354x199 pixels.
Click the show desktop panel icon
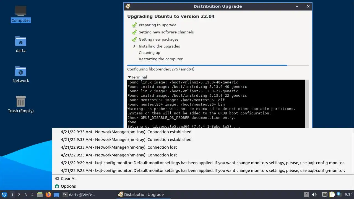(x=56, y=195)
